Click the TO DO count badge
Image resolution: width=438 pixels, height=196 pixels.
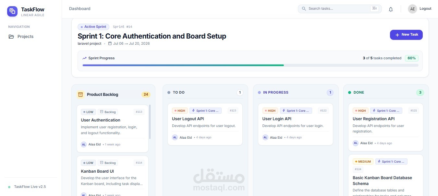click(x=240, y=93)
